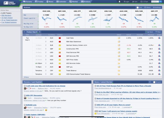Open 'I will code your EAs' thread

coord(46,86)
